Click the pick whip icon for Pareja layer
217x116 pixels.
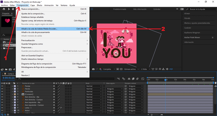(x=126, y=86)
